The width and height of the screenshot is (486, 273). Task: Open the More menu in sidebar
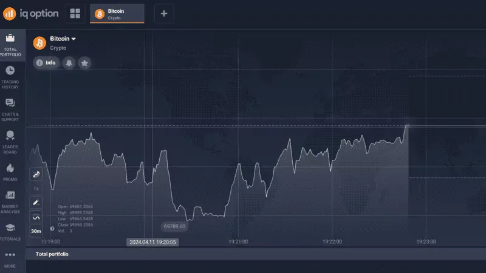coord(10,260)
